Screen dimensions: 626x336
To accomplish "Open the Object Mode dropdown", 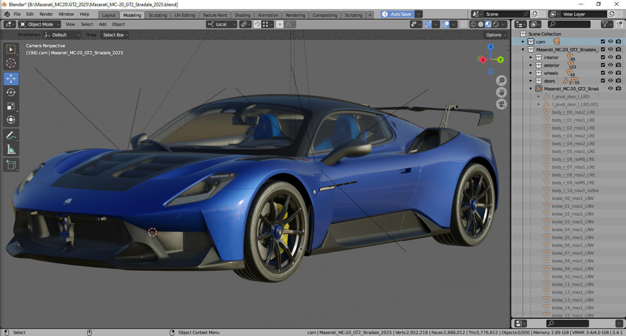I will click(x=40, y=24).
